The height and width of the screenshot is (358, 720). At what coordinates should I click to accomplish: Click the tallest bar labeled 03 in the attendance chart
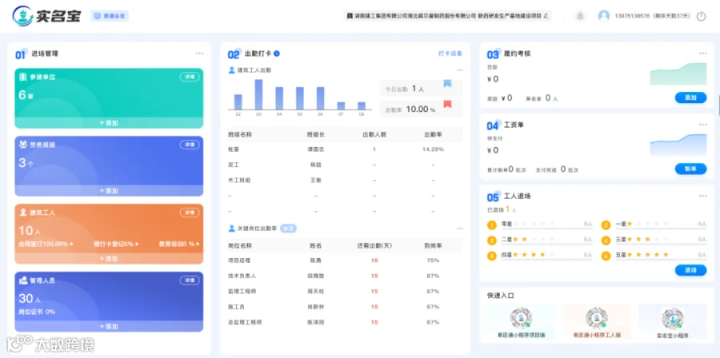tap(258, 94)
